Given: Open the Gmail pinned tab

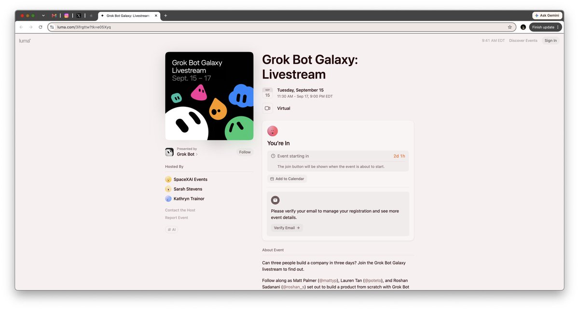Looking at the screenshot, I should pos(54,15).
